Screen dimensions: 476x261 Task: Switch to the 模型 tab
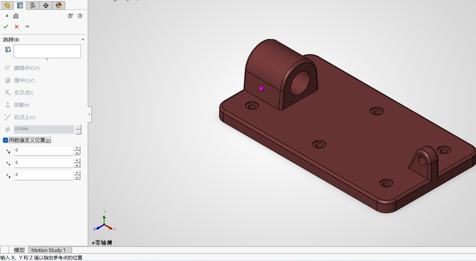pos(19,250)
